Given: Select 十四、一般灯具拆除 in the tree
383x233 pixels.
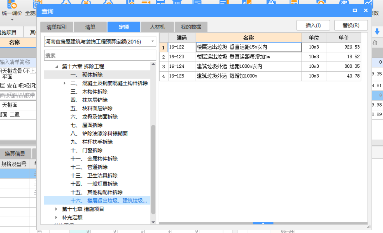Looking at the screenshot, I should [94, 184].
